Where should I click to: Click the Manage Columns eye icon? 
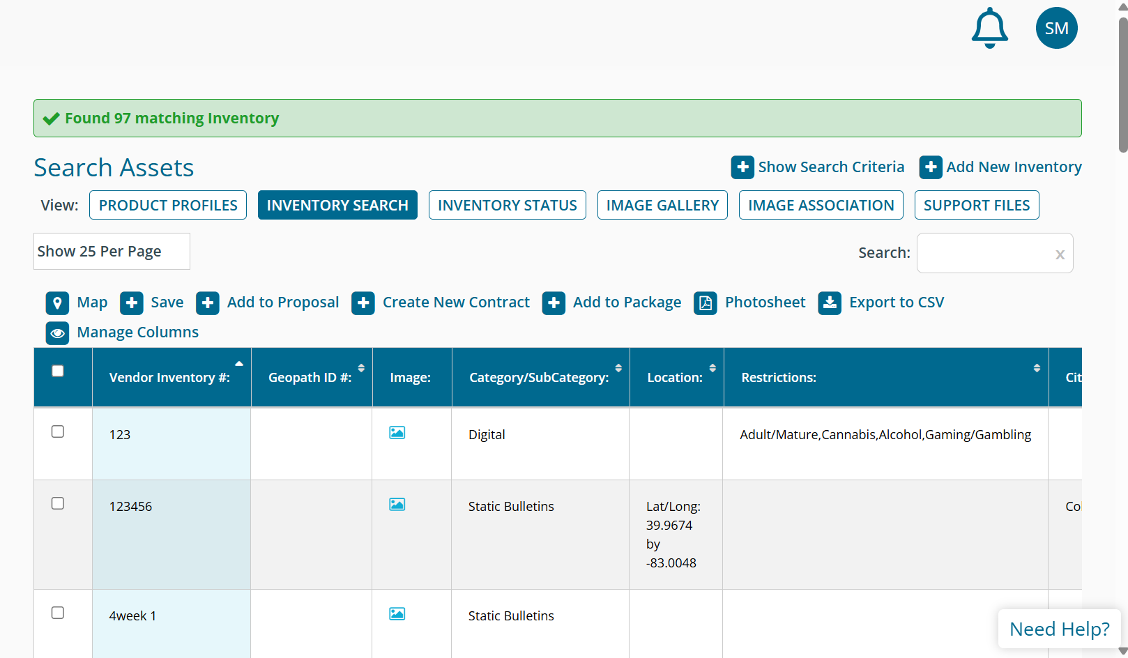coord(57,333)
